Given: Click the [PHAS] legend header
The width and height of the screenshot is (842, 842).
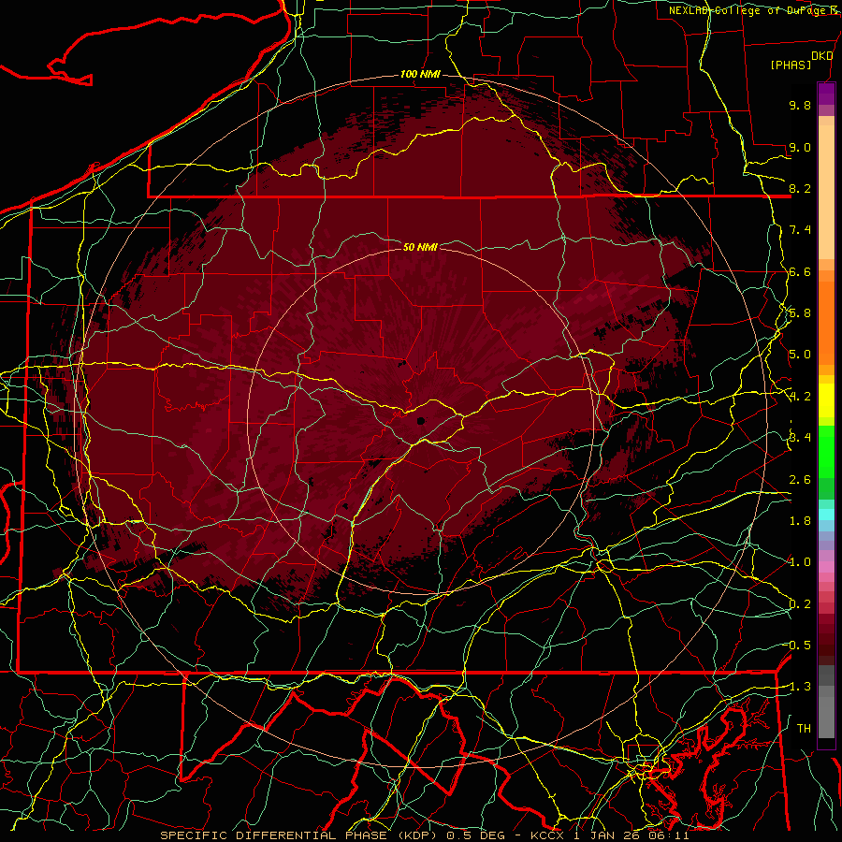Looking at the screenshot, I should click(x=791, y=65).
